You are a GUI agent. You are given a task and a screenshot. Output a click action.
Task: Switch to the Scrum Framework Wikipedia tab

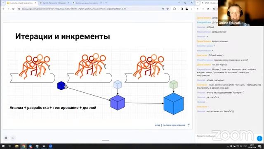[x=54, y=3]
